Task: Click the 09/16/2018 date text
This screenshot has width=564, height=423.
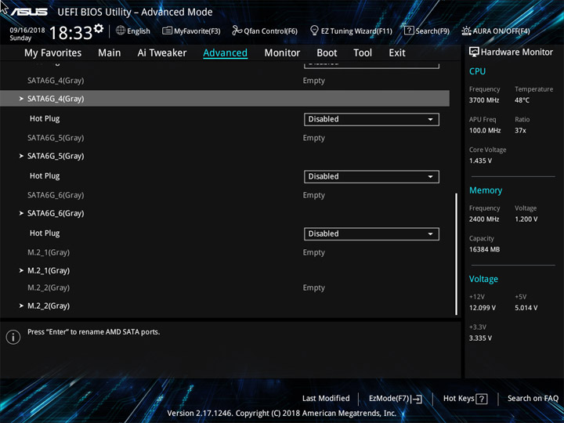Action: click(x=27, y=31)
